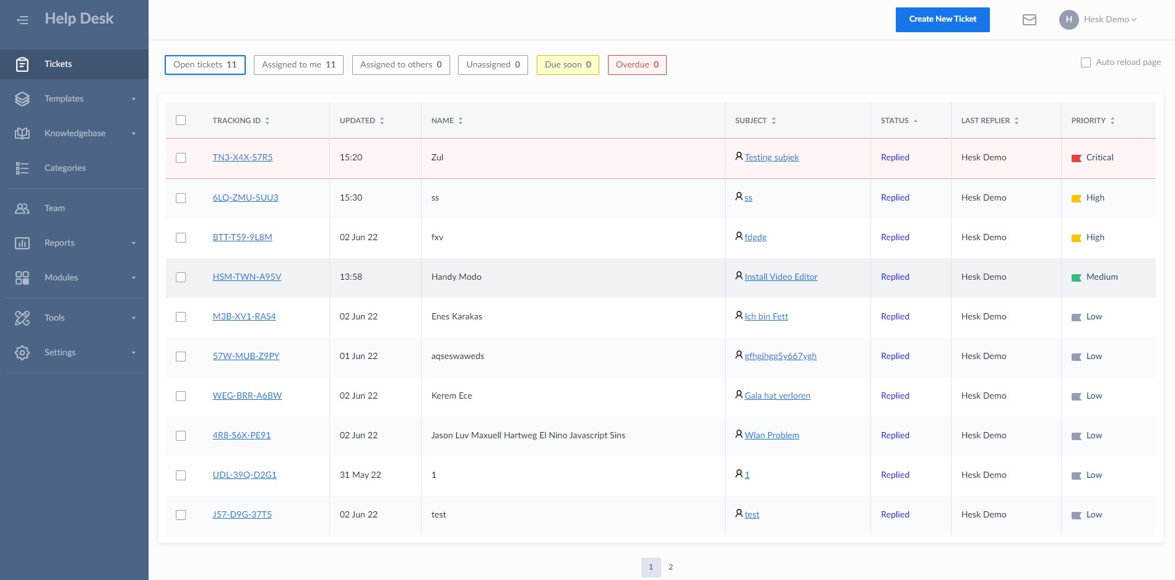Click the Tickets clipboard icon
The width and height of the screenshot is (1175, 580).
pos(22,64)
